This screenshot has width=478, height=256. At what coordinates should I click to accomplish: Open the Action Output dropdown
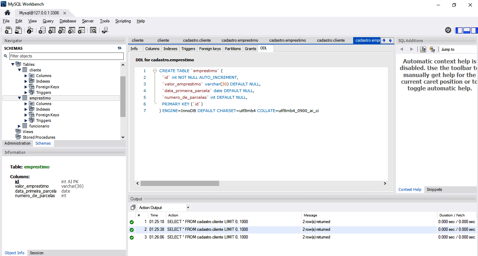pos(188,207)
